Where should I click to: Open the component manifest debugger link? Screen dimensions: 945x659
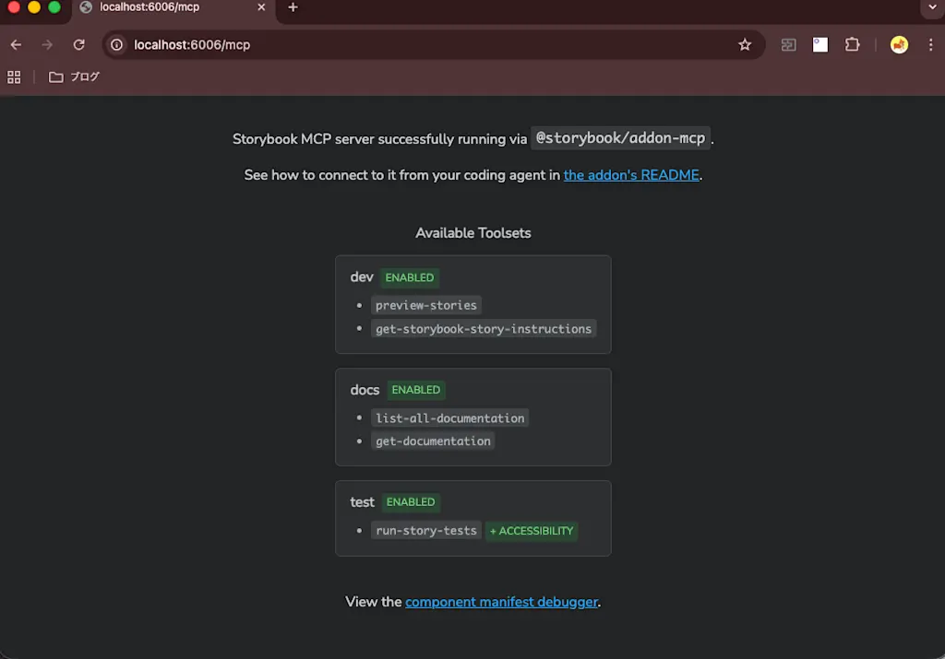click(501, 602)
